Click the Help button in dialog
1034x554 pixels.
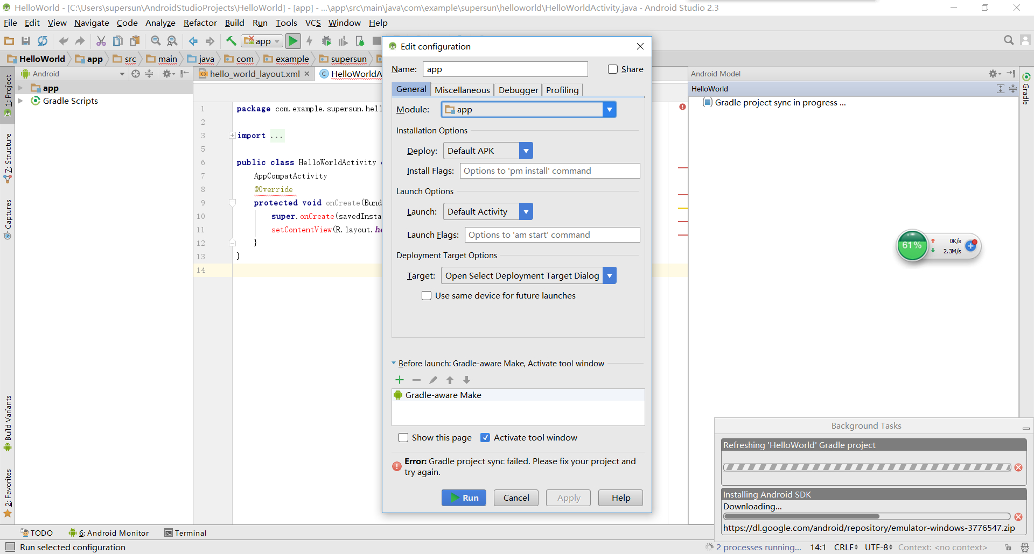[620, 498]
